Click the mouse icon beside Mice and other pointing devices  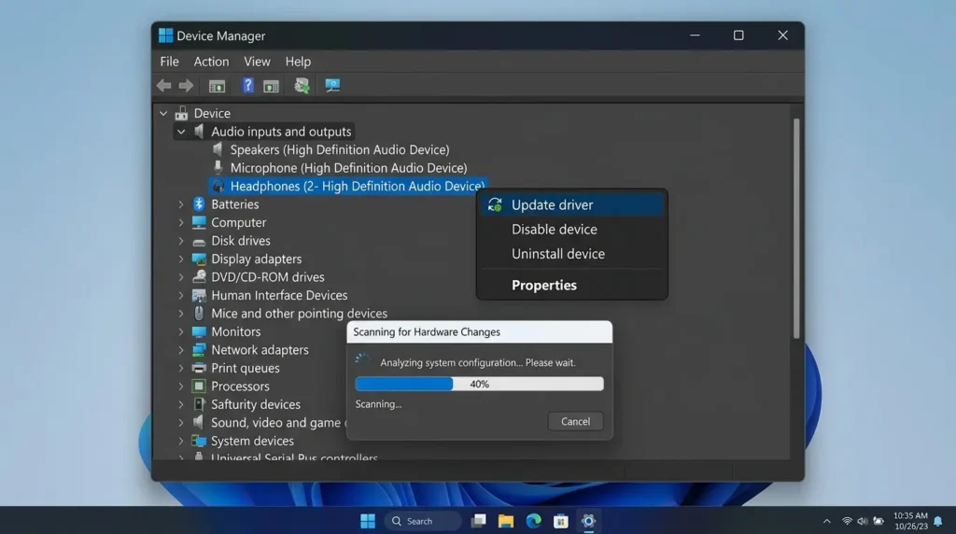click(199, 314)
